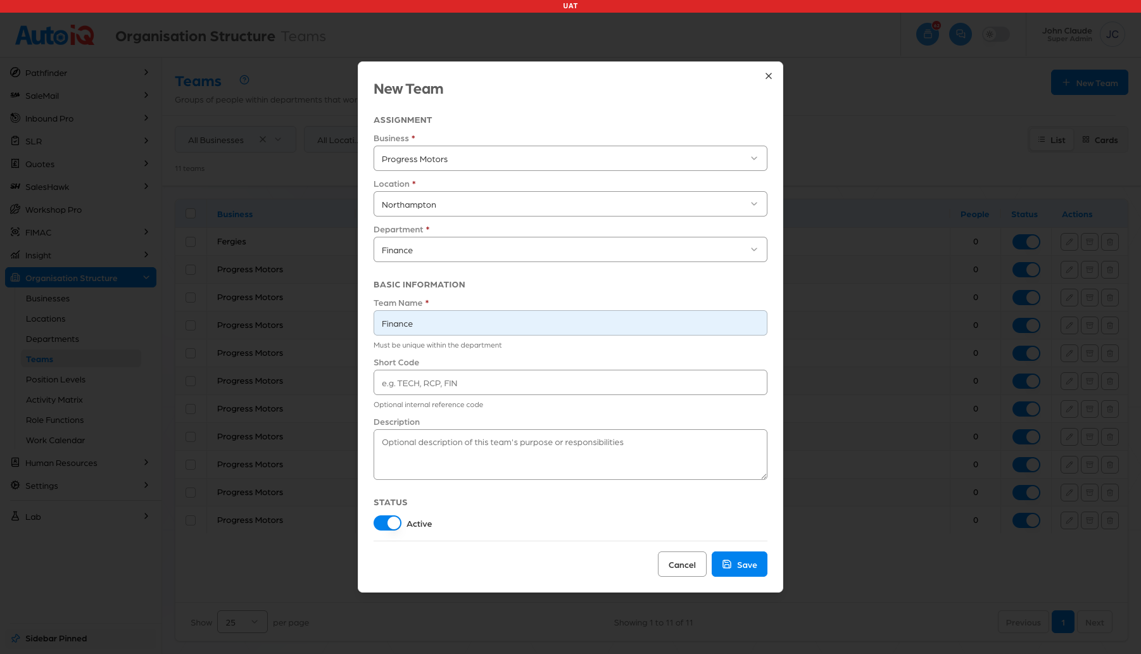The image size is (1141, 654).
Task: Open the All Businesses filter dropdown
Action: coord(236,139)
